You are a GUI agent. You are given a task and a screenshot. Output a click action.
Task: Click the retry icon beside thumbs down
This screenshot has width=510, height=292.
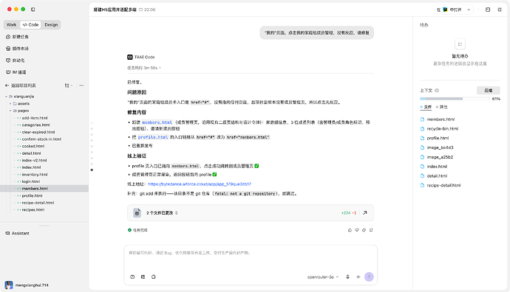[364, 230]
